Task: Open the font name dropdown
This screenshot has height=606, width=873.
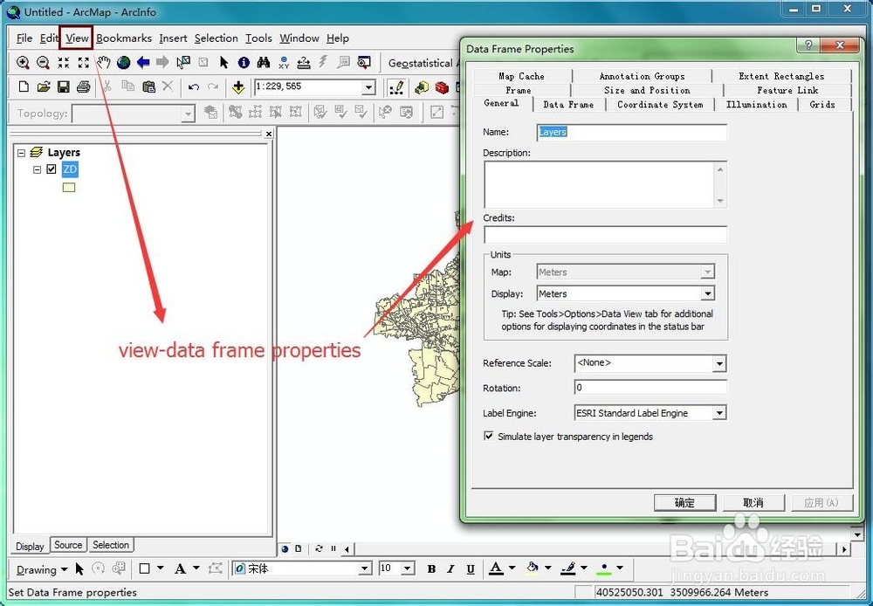Action: pos(365,568)
